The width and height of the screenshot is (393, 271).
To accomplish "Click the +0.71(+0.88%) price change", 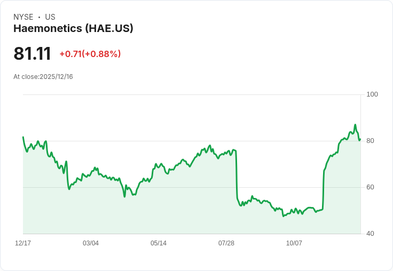I will click(x=90, y=54).
